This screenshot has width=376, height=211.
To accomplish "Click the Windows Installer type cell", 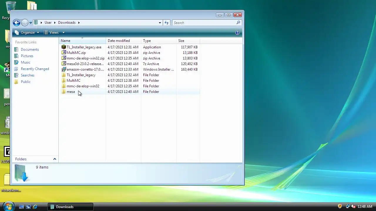I will [158, 69].
